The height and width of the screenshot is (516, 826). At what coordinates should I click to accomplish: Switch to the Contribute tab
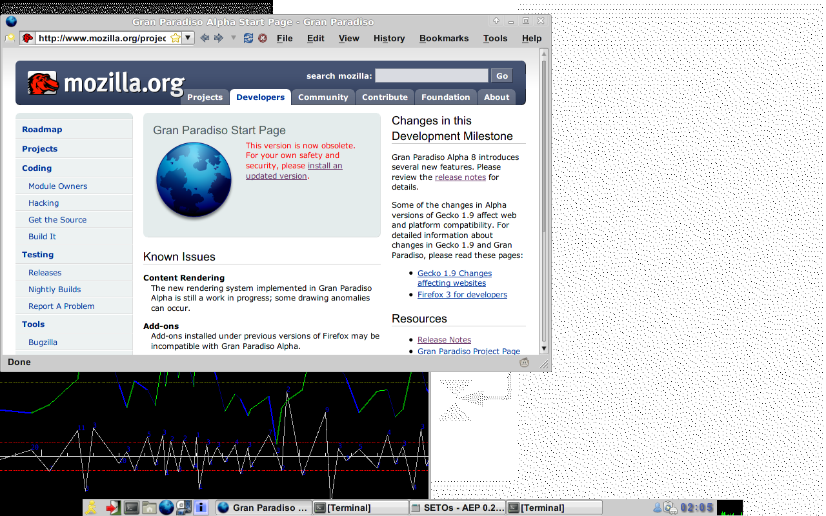coord(385,97)
